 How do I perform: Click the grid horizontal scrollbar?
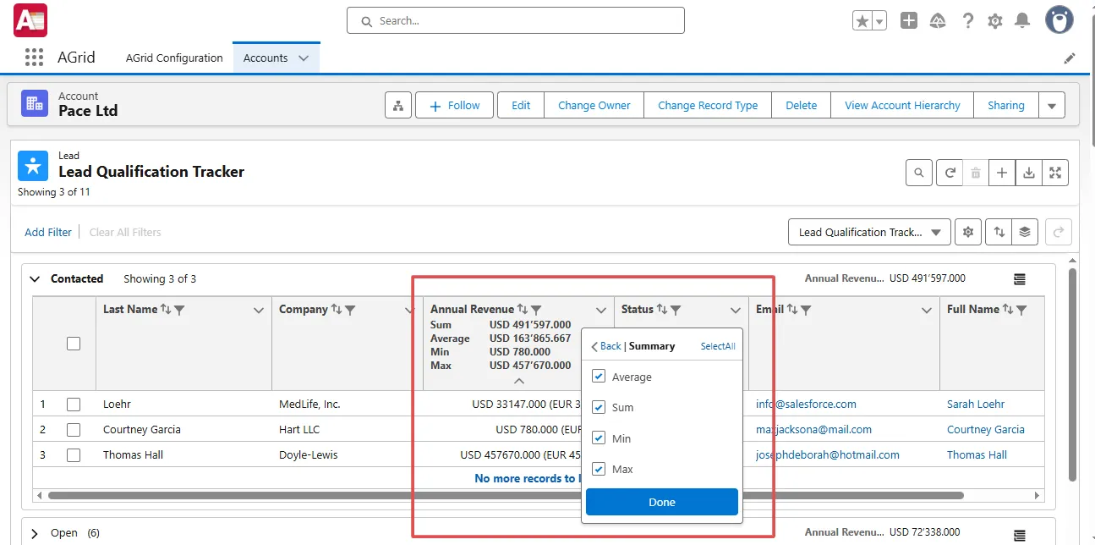pos(506,495)
